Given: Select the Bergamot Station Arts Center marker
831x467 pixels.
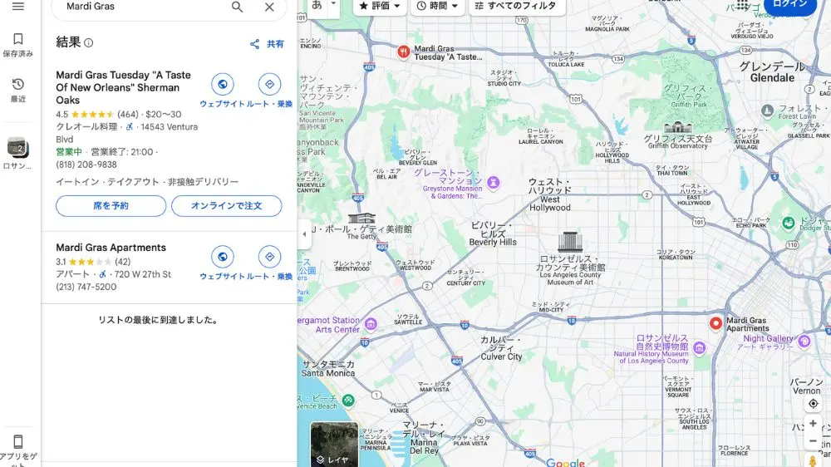Looking at the screenshot, I should [x=371, y=324].
